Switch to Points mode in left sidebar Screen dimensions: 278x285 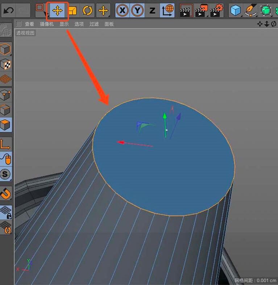coord(6,95)
